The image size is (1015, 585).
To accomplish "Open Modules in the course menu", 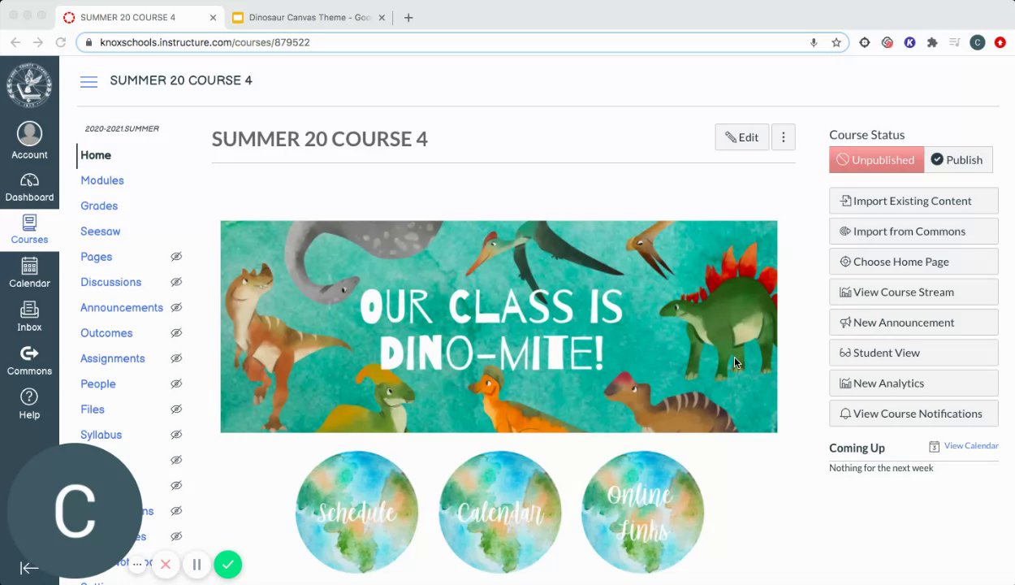I will [102, 180].
